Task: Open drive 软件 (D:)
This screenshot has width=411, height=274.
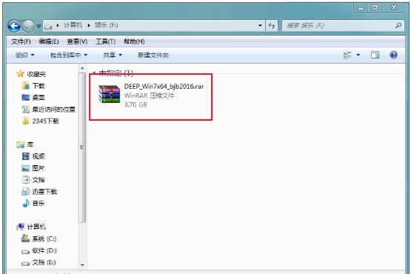Action: (44, 250)
